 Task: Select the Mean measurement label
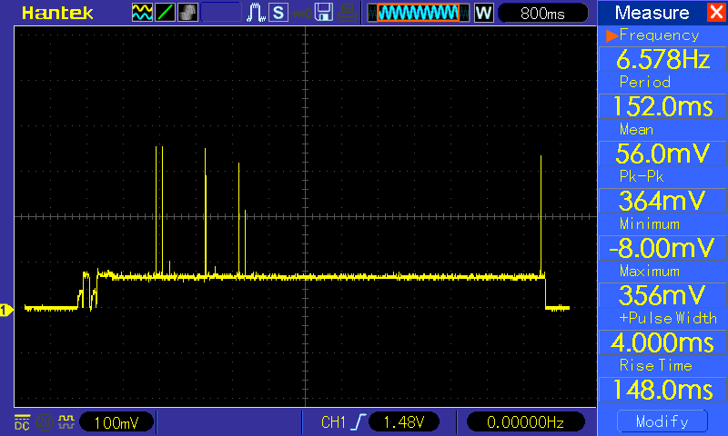coord(636,129)
